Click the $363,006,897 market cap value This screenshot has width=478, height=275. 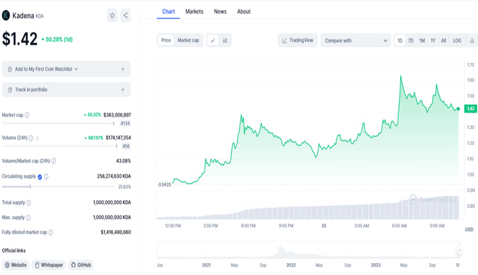pyautogui.click(x=117, y=115)
